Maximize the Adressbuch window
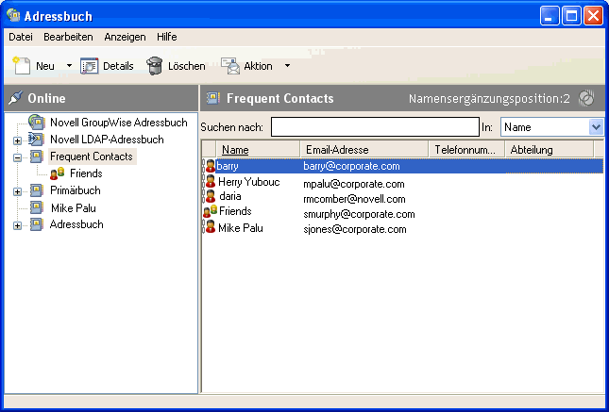The image size is (609, 412). (x=571, y=16)
